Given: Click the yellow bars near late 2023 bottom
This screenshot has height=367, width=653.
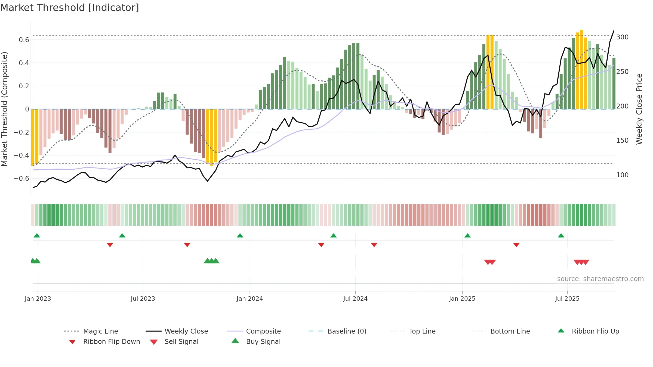Looking at the screenshot, I should 212,137.
